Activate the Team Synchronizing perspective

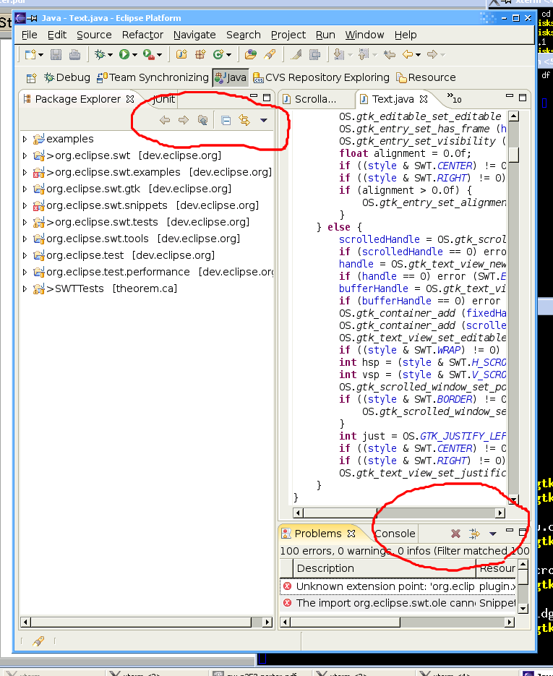153,77
